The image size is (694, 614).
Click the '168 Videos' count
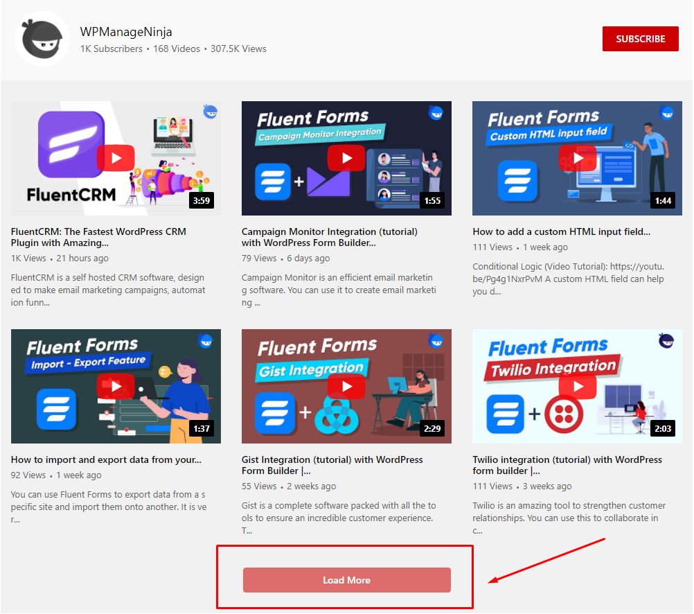click(177, 49)
